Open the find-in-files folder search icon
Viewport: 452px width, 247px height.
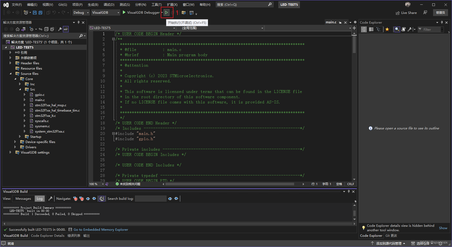click(184, 13)
